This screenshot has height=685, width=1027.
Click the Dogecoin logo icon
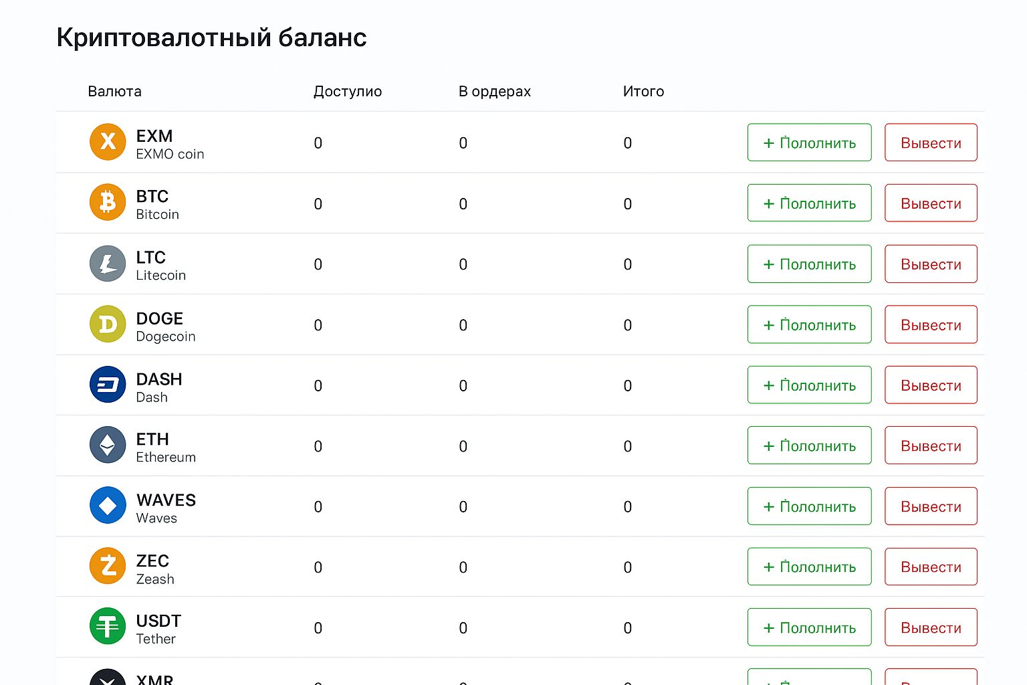coord(108,324)
